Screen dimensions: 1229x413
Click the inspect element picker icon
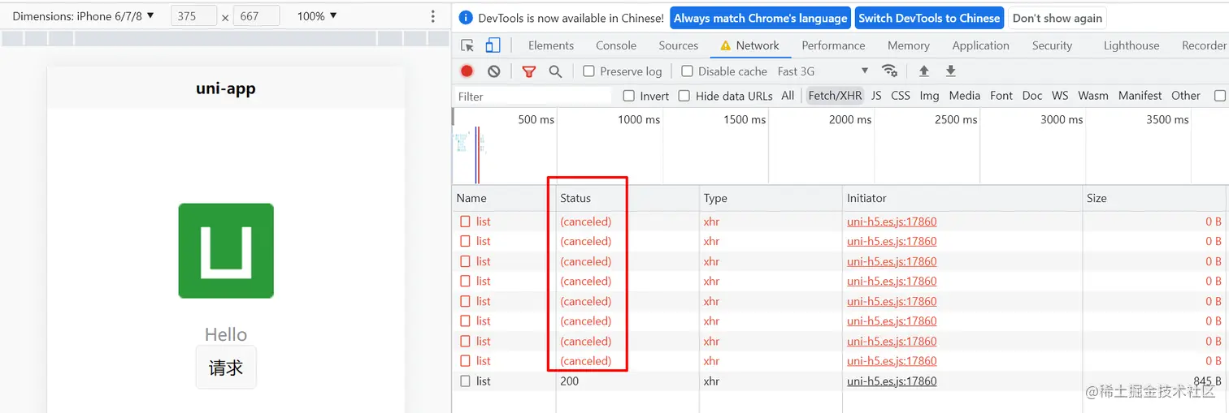pyautogui.click(x=467, y=45)
